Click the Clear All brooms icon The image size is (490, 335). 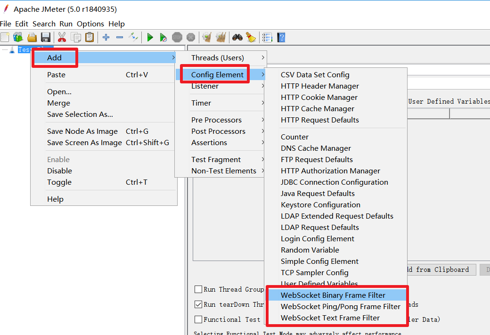[x=221, y=38]
